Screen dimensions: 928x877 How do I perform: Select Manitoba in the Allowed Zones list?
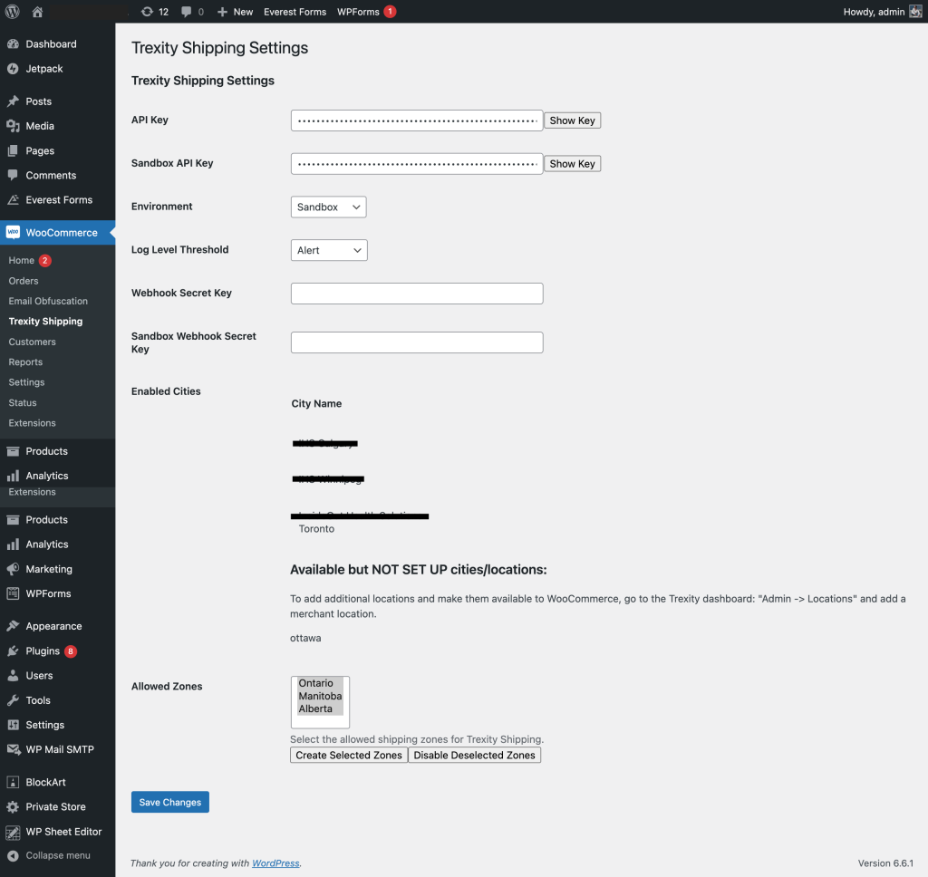click(x=320, y=697)
